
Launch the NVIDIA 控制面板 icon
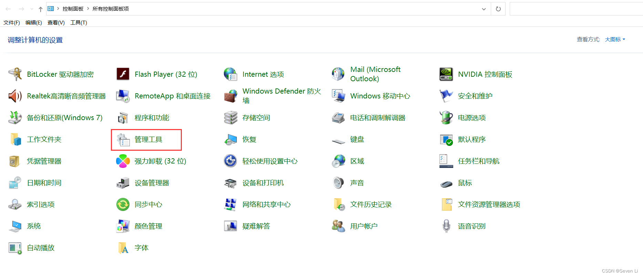click(446, 74)
